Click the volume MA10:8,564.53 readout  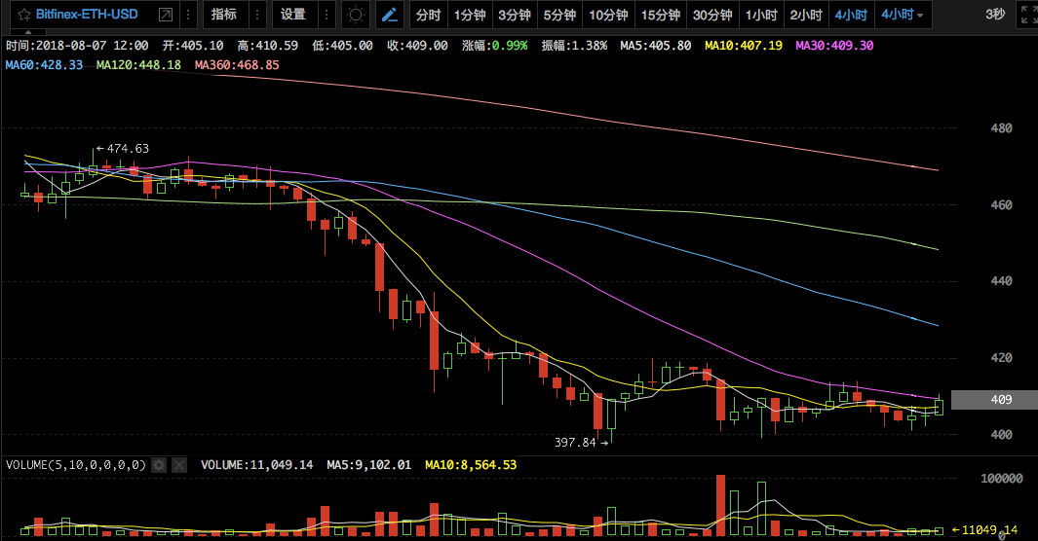coord(471,465)
